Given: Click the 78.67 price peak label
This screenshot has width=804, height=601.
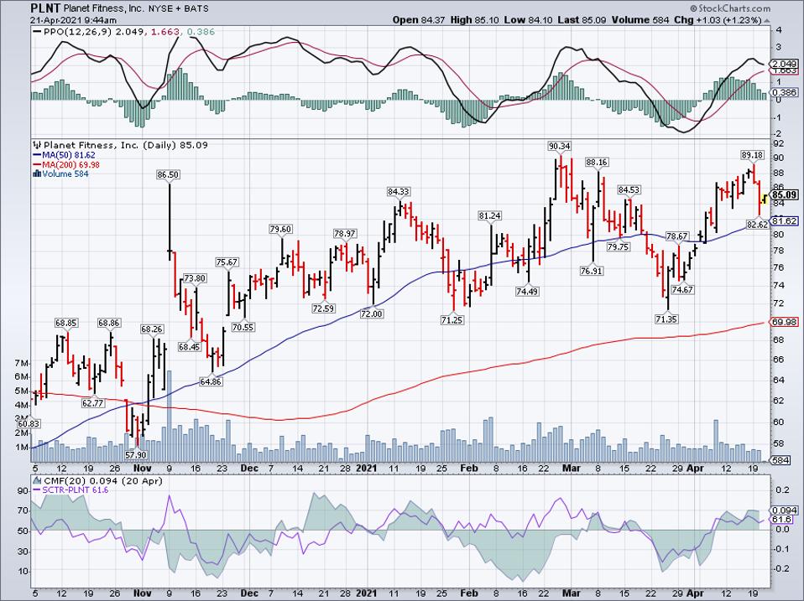Looking at the screenshot, I should 676,236.
